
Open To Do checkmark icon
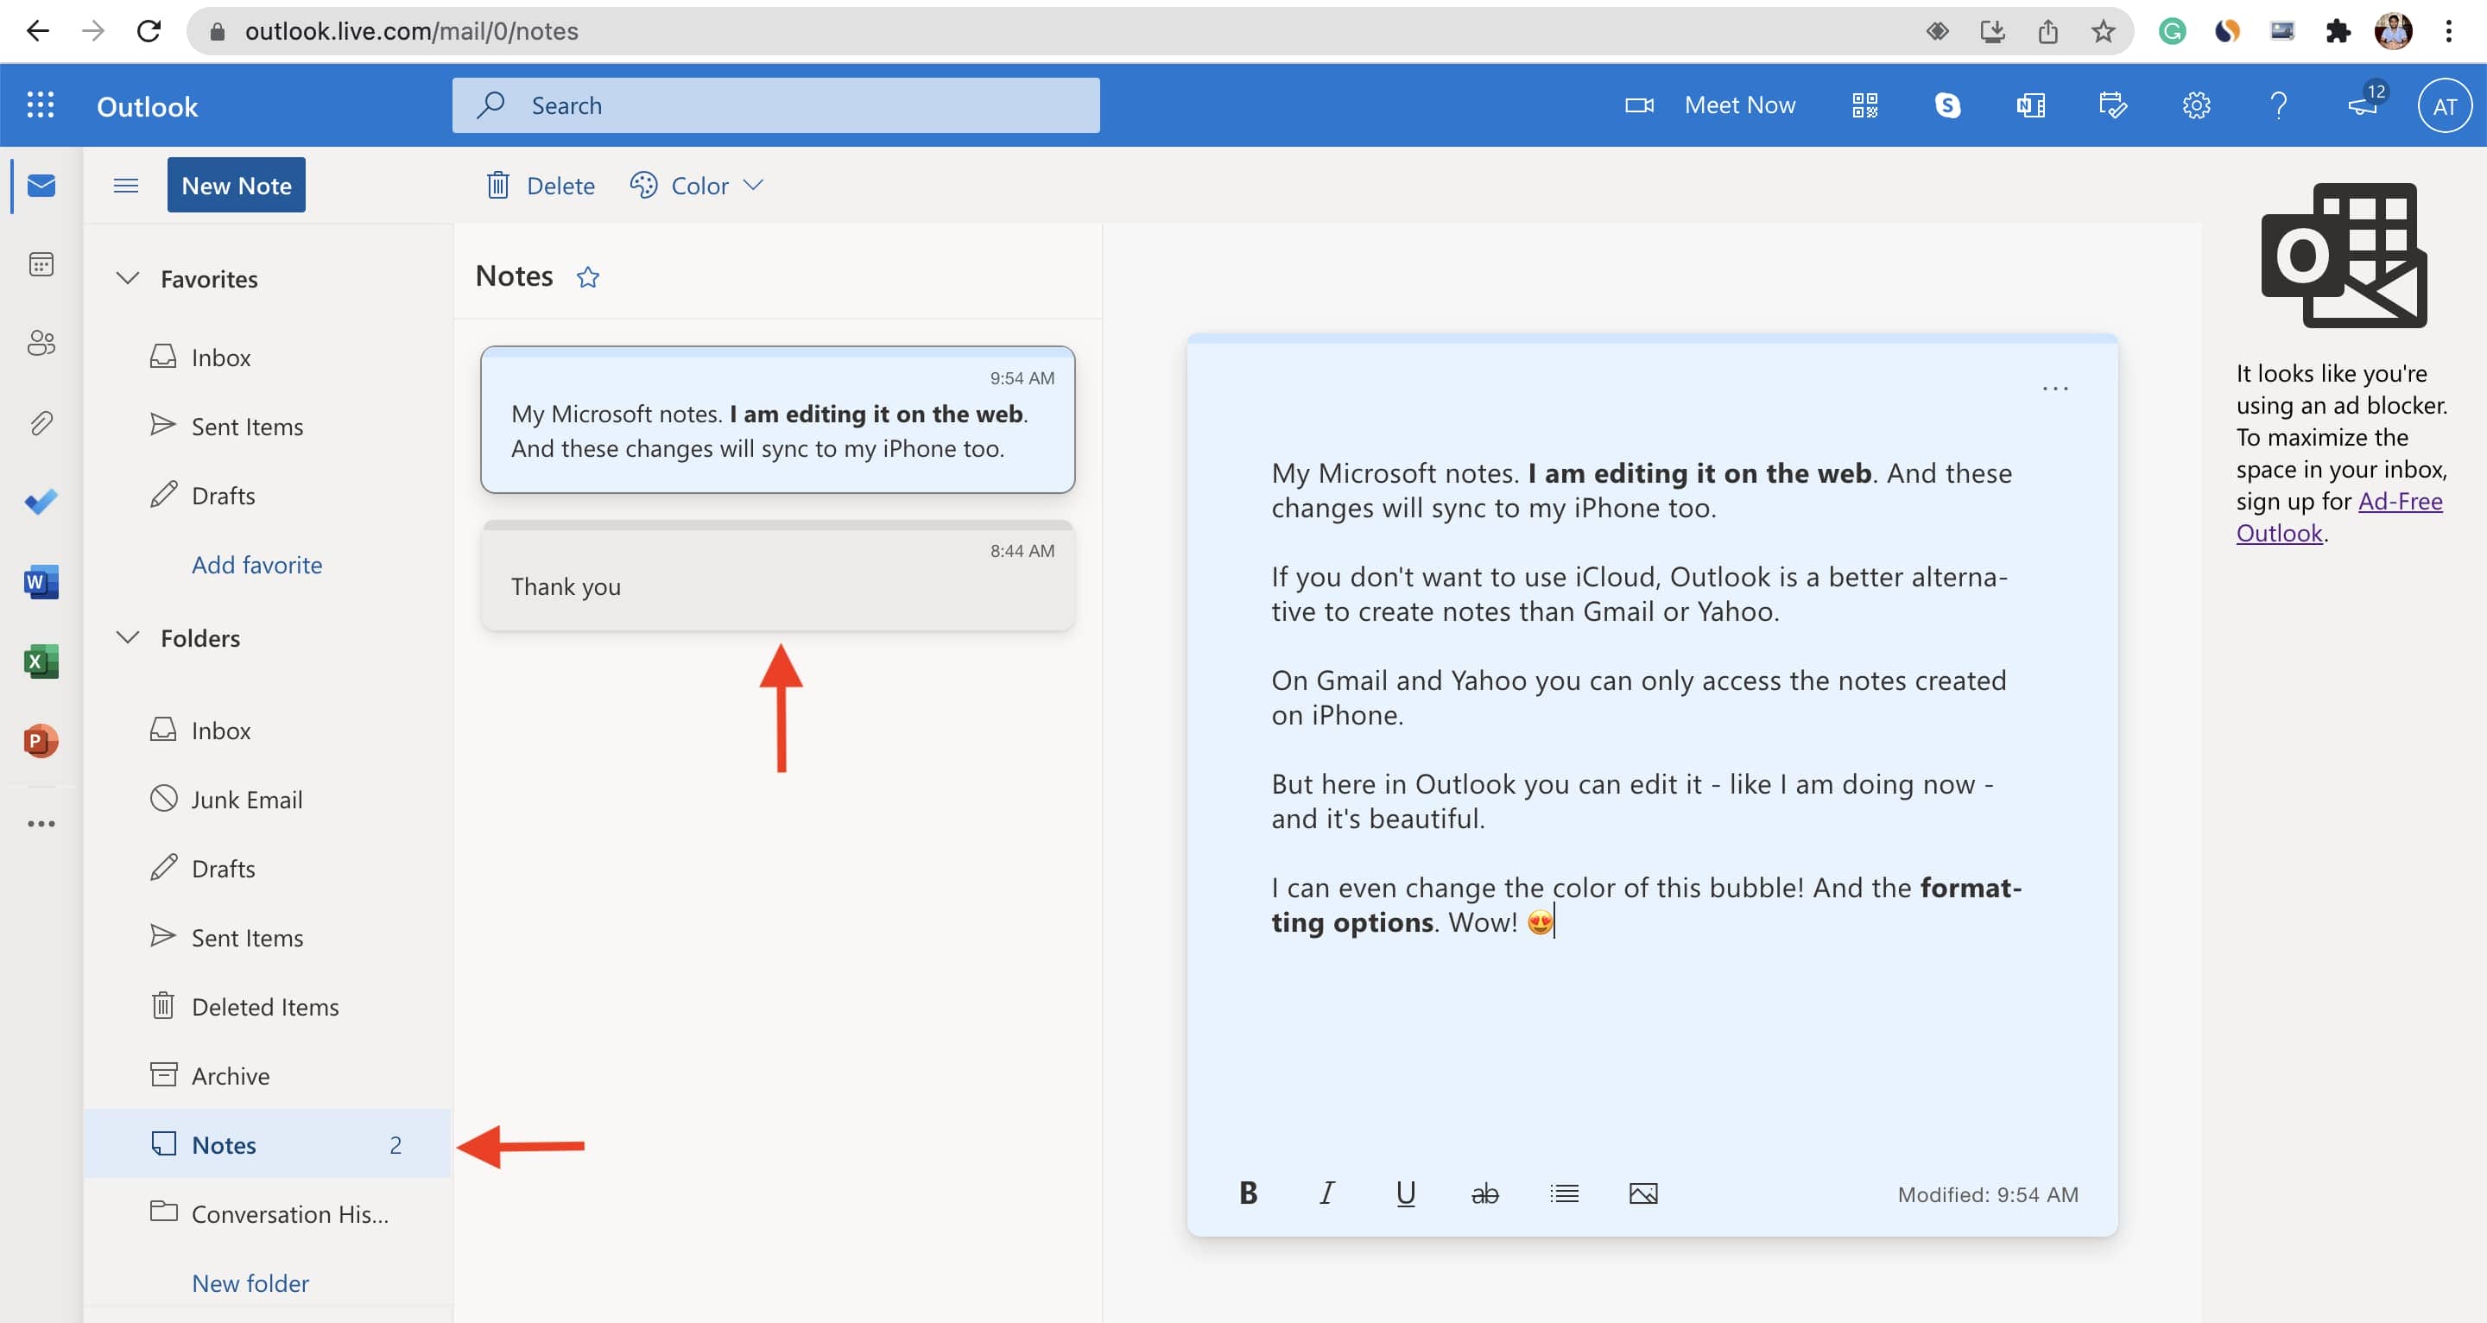[x=41, y=501]
